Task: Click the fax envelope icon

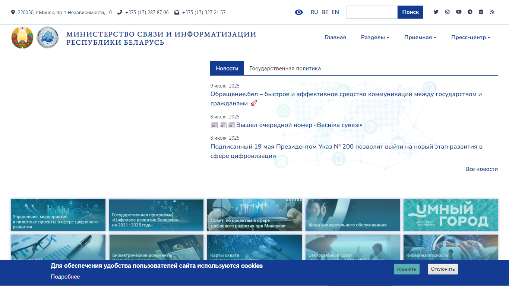Action: (177, 12)
